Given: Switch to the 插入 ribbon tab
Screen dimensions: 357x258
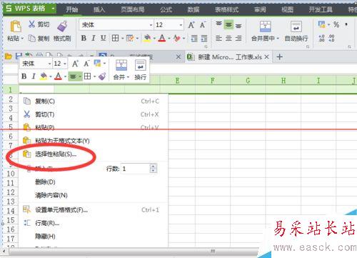Looking at the screenshot, I should coord(99,9).
